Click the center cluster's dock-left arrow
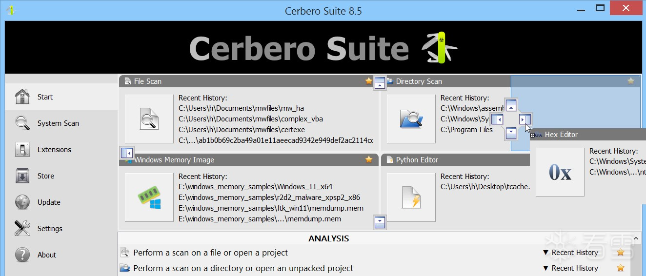646x276 pixels. [x=497, y=119]
